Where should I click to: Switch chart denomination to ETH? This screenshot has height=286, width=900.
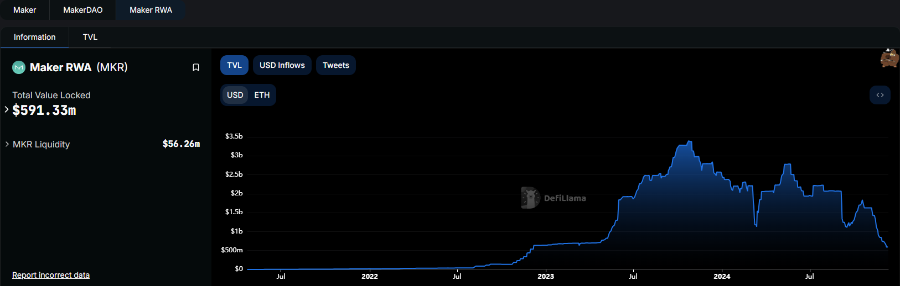[x=262, y=95]
